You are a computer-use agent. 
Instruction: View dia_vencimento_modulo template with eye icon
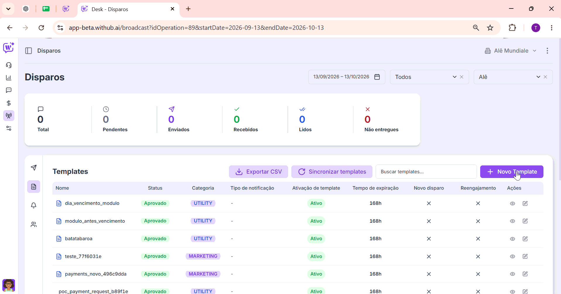pos(512,203)
